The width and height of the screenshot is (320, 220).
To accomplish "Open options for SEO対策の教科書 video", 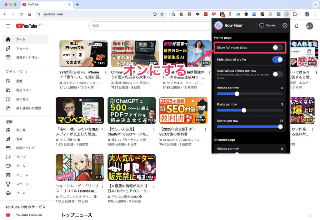I will pos(206,130).
